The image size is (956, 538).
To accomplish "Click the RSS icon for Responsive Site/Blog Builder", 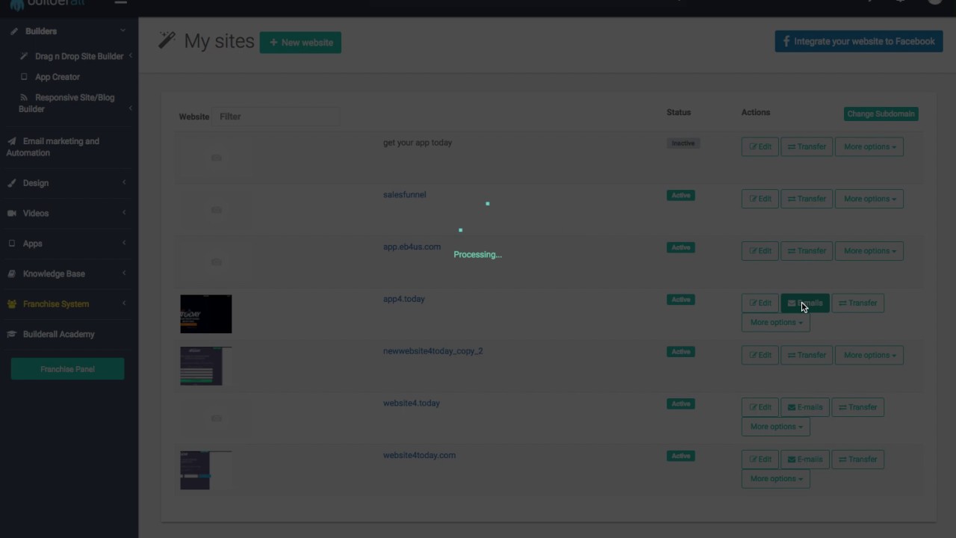I will (x=24, y=98).
